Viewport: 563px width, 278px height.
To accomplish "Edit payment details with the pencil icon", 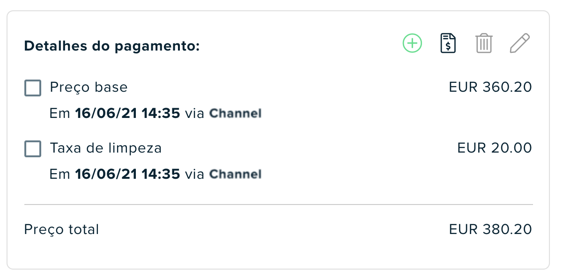I will pyautogui.click(x=520, y=44).
